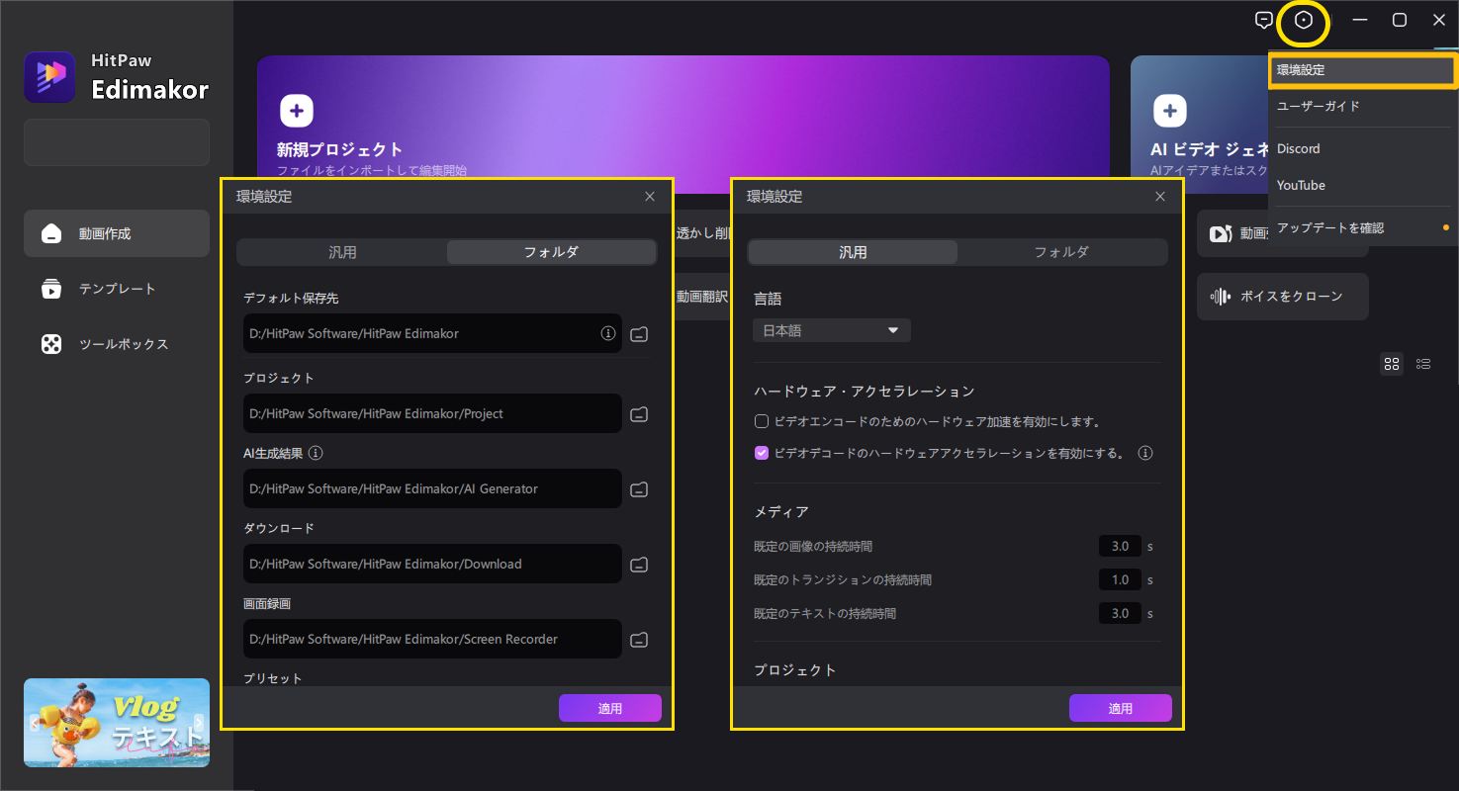The width and height of the screenshot is (1459, 791).
Task: Enable hardware acceleration for video encoding
Action: tap(762, 421)
